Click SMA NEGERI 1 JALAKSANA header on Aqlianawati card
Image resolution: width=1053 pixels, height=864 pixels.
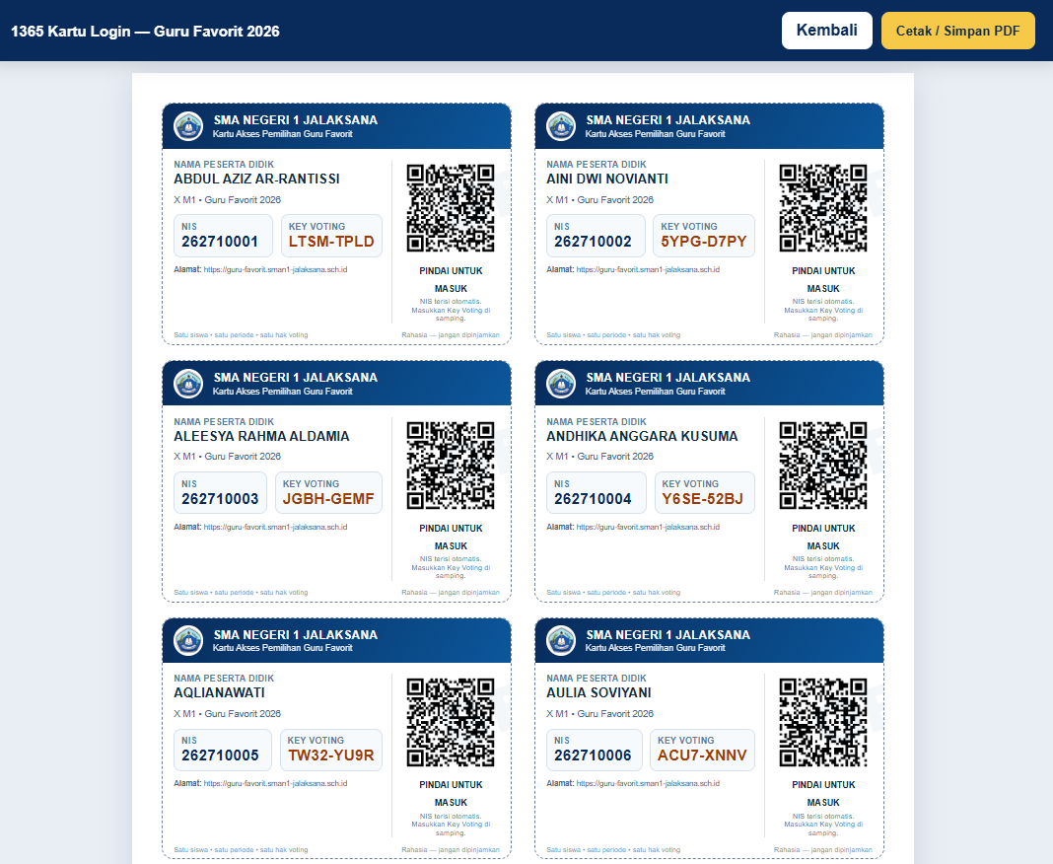click(296, 635)
